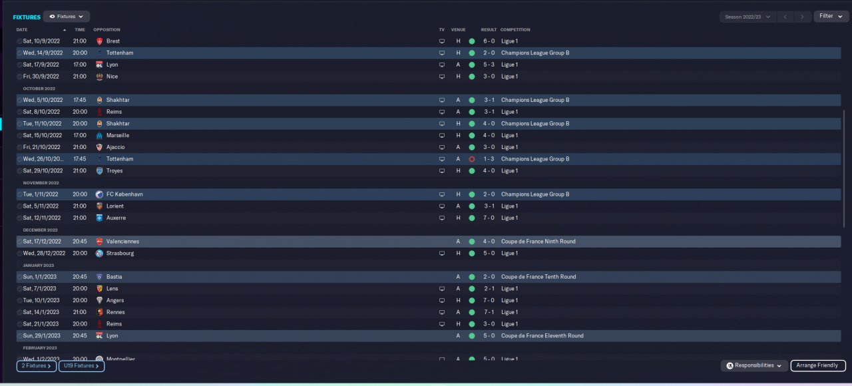This screenshot has height=386, width=852.
Task: Click Lyon badge in the 17/9/2022 row
Action: pos(99,65)
